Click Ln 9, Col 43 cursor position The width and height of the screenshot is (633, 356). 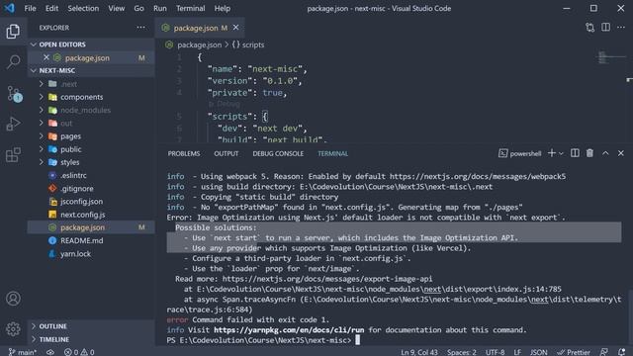419,352
